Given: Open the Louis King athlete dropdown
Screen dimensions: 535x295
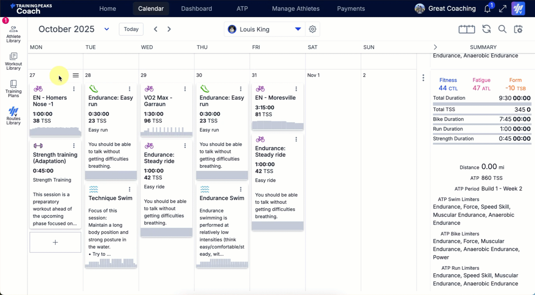Looking at the screenshot, I should (x=297, y=29).
